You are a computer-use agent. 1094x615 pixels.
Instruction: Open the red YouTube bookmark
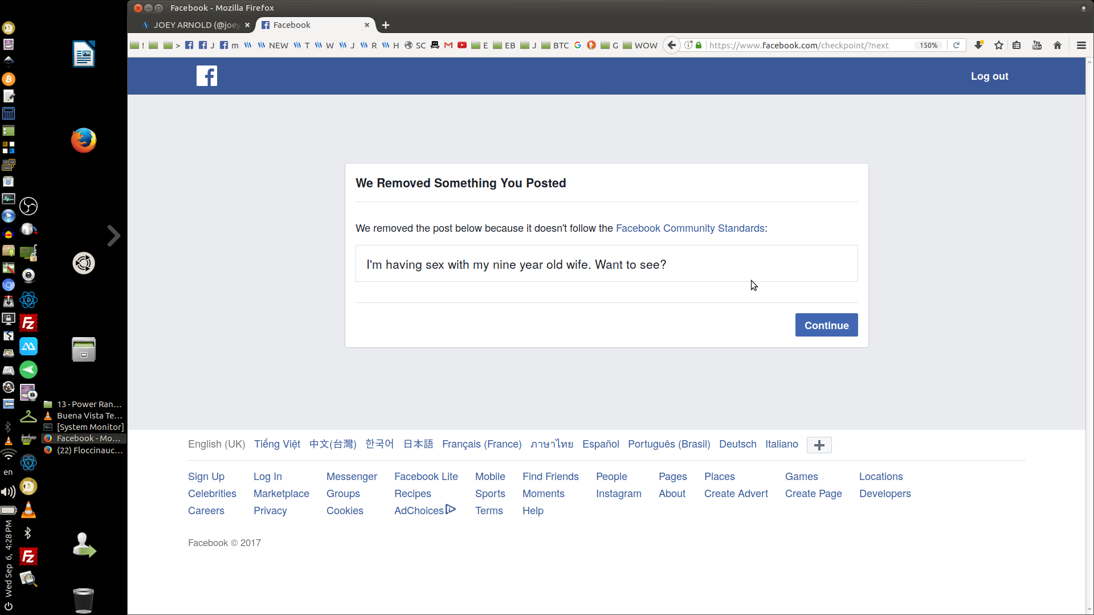pos(462,46)
